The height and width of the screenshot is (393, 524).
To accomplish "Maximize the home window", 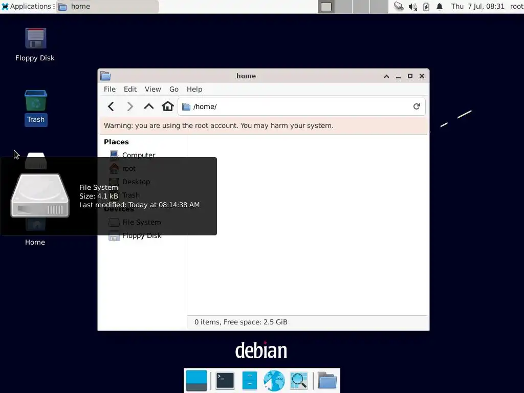I will tap(410, 76).
